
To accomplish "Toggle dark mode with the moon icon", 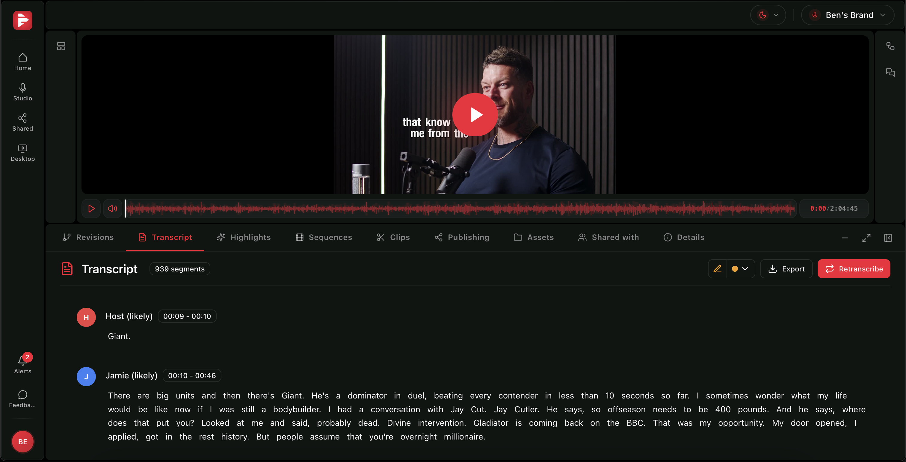I will (763, 15).
